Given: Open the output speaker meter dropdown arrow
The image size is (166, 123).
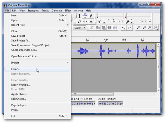Looking at the screenshot, I should 104,22.
